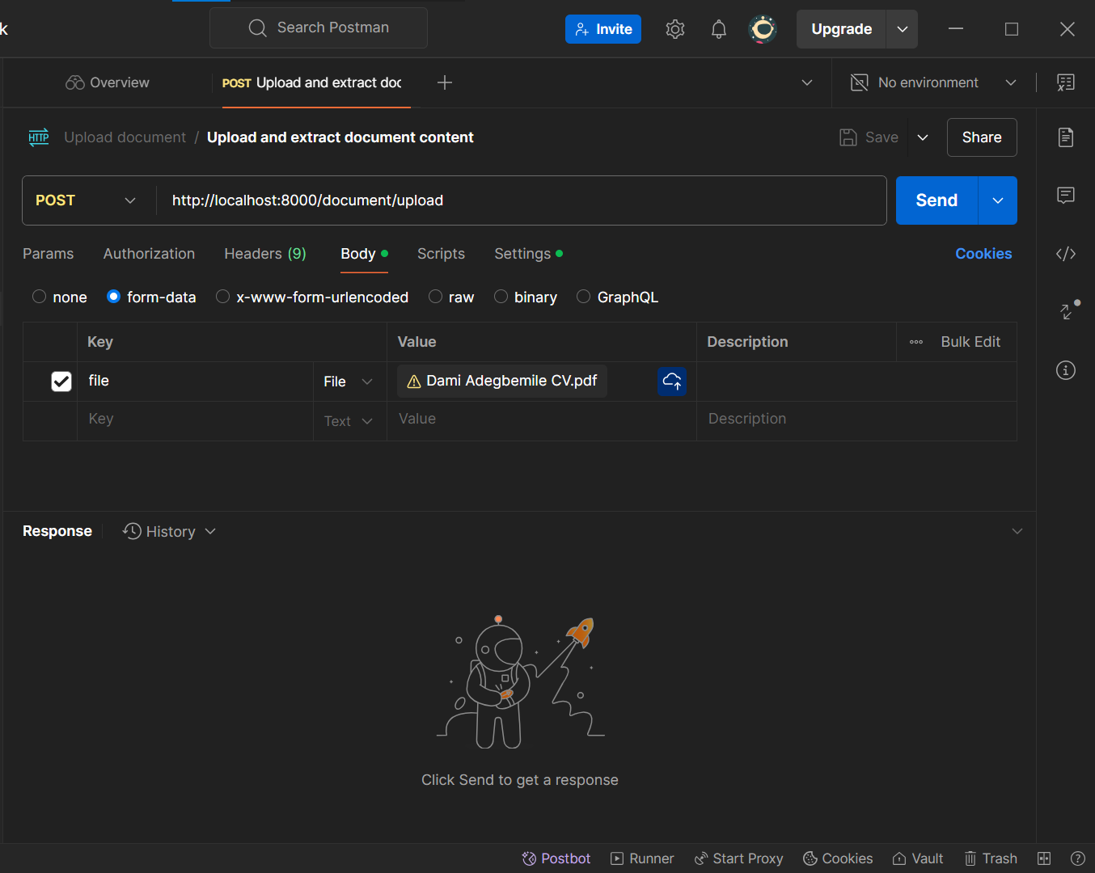Uncheck the file row checkbox

click(61, 382)
